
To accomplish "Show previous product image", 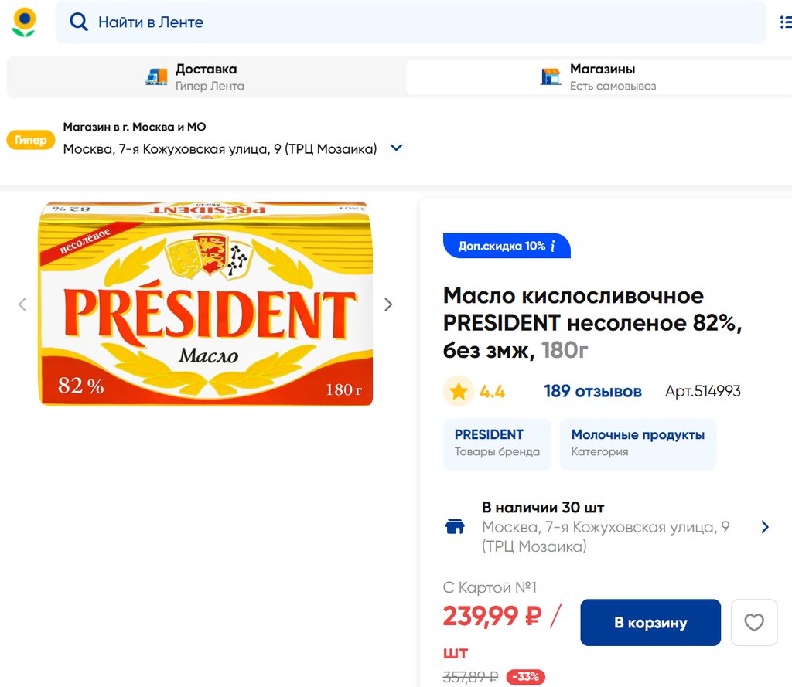I will pyautogui.click(x=22, y=304).
